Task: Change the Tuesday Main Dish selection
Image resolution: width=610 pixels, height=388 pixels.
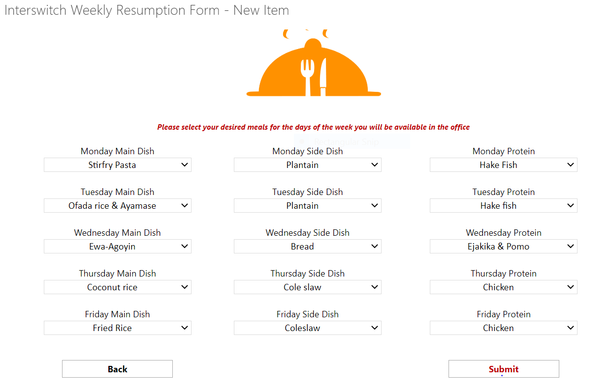Action: coord(117,206)
